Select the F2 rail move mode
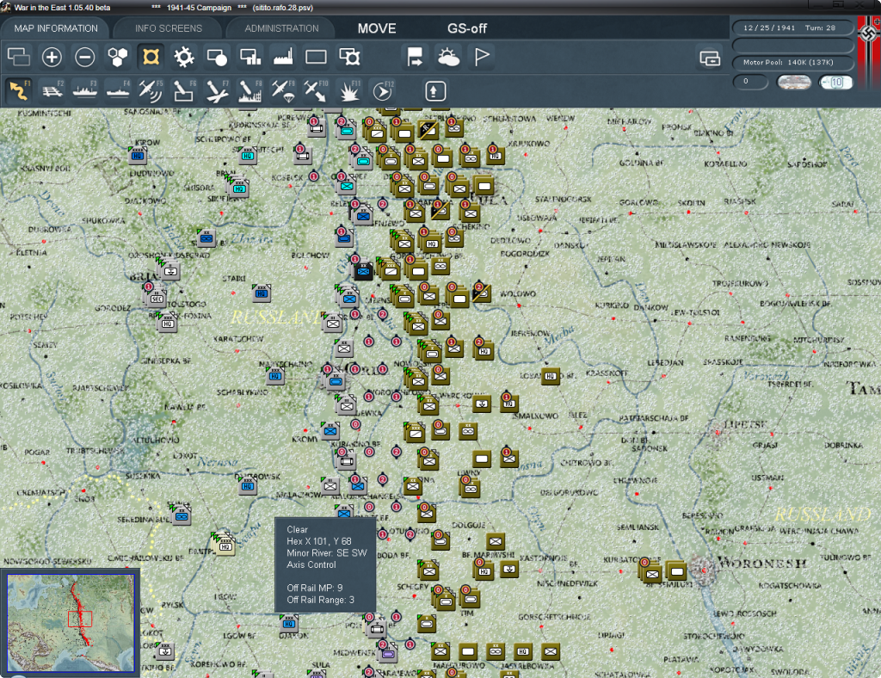Image resolution: width=881 pixels, height=678 pixels. 52,90
